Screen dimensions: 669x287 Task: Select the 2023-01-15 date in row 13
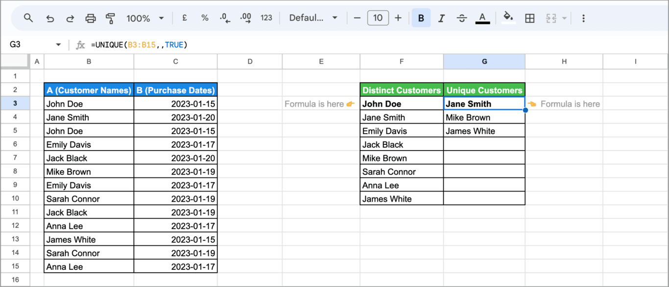point(175,240)
